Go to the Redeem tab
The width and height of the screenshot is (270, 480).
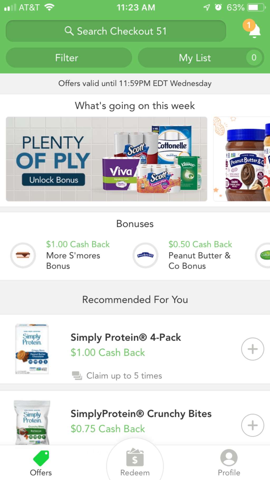pyautogui.click(x=135, y=463)
